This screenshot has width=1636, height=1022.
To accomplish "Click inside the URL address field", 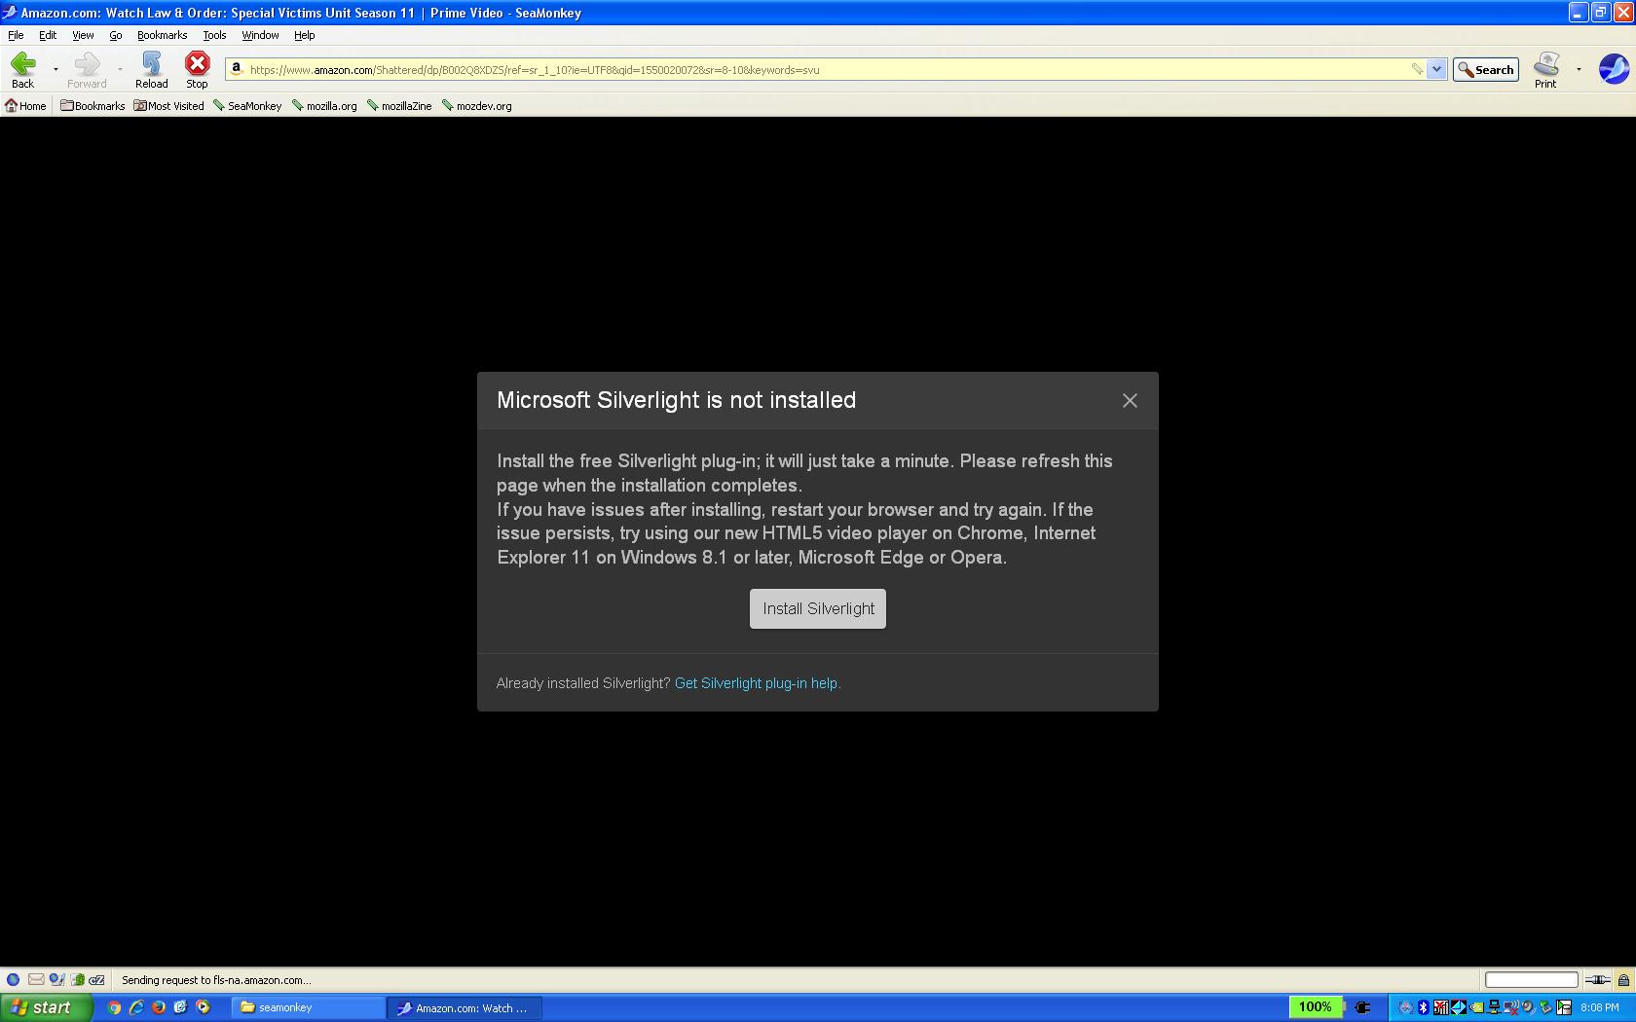I will tap(779, 69).
